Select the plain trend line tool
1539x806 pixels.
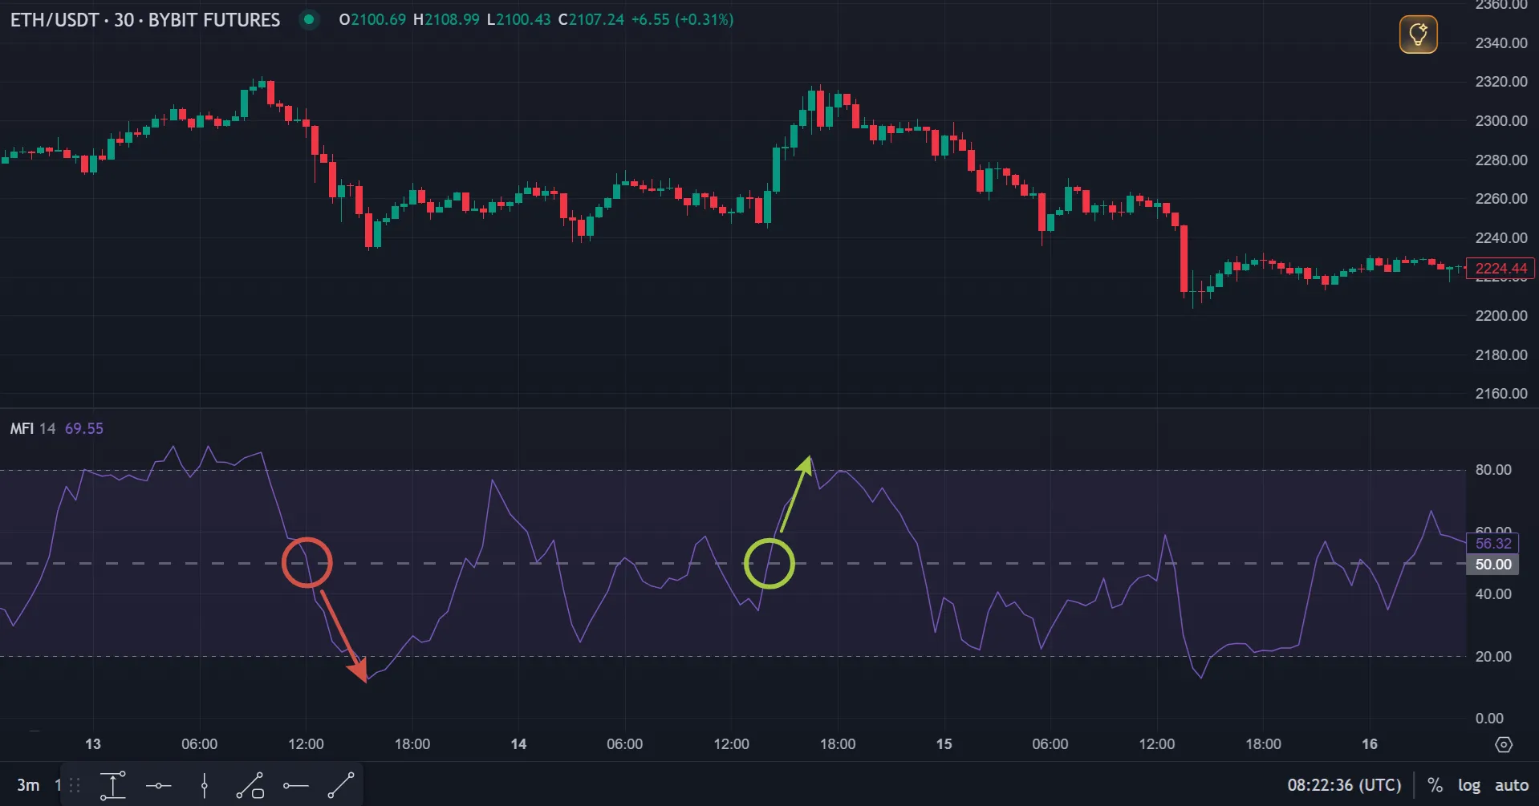[341, 786]
